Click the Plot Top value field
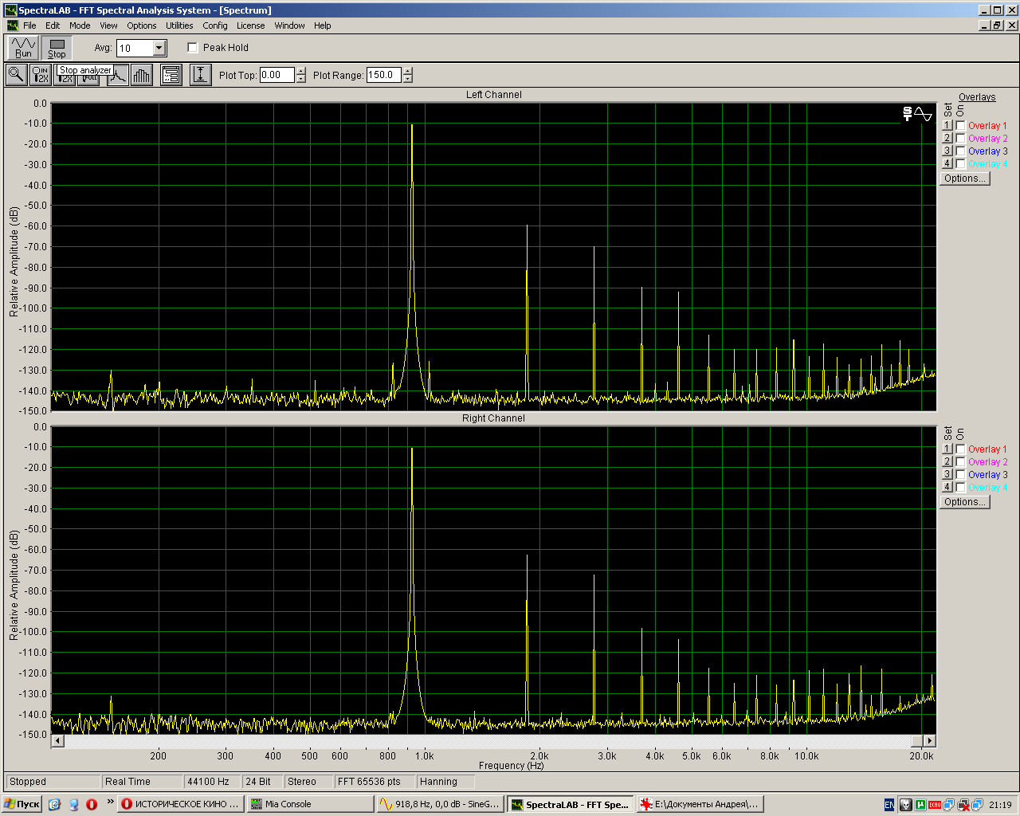 coord(277,75)
